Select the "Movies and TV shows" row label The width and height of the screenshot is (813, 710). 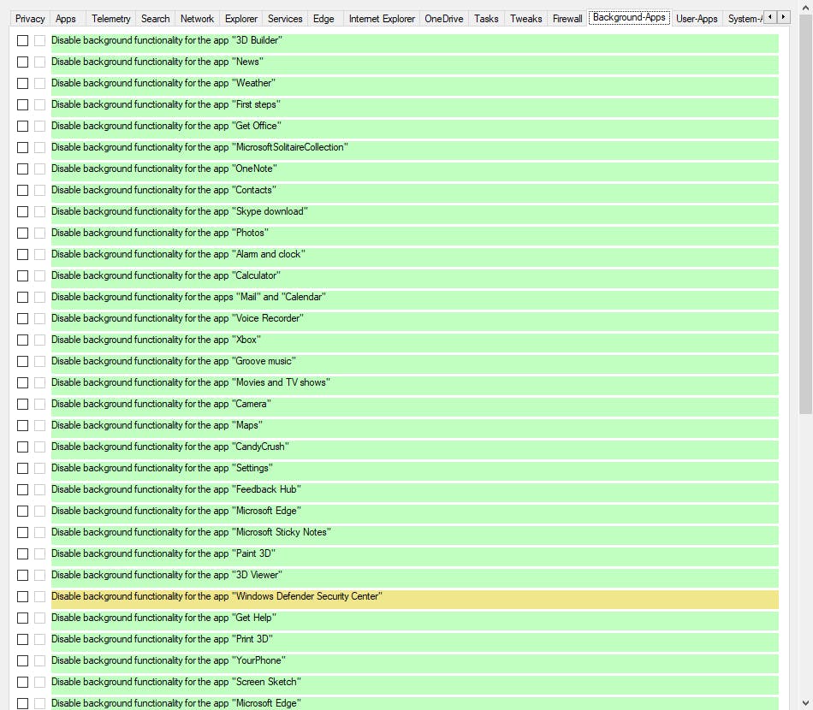191,382
